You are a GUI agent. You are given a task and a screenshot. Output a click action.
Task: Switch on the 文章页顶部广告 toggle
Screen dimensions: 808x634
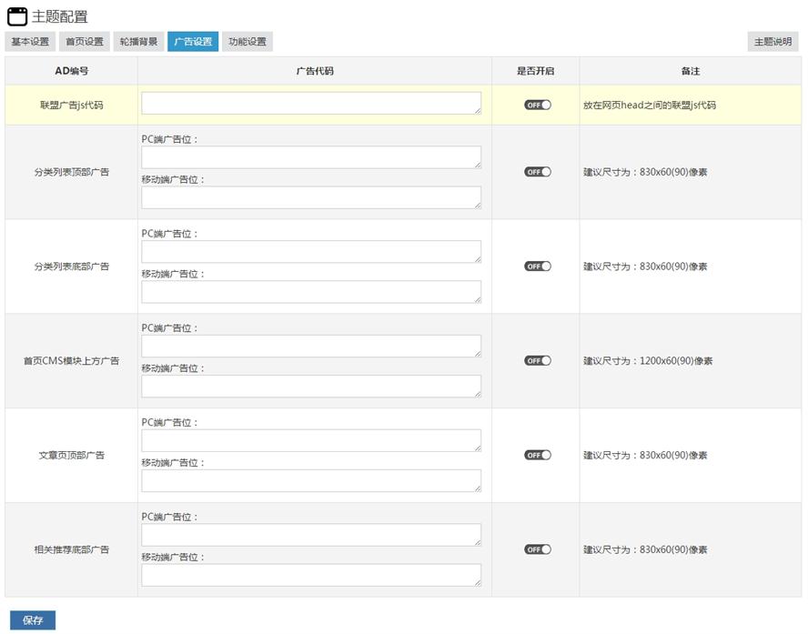[537, 455]
